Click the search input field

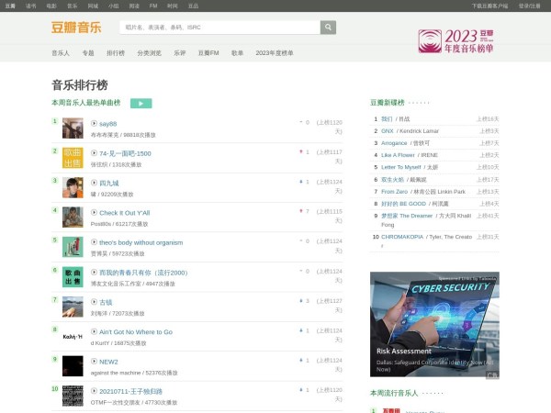tap(219, 28)
